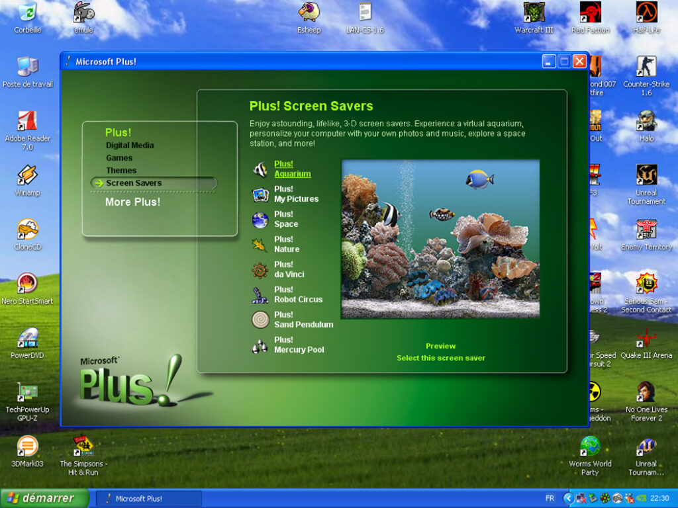Go to Games section
The height and width of the screenshot is (508, 678).
coord(119,158)
